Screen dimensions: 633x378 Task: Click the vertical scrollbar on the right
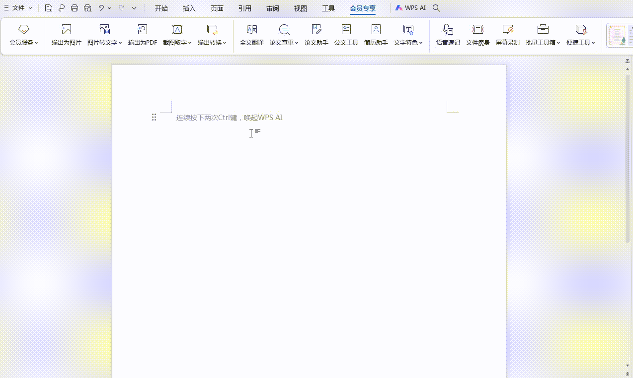click(628, 159)
